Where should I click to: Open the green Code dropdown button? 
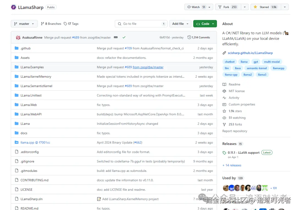pyautogui.click(x=205, y=24)
